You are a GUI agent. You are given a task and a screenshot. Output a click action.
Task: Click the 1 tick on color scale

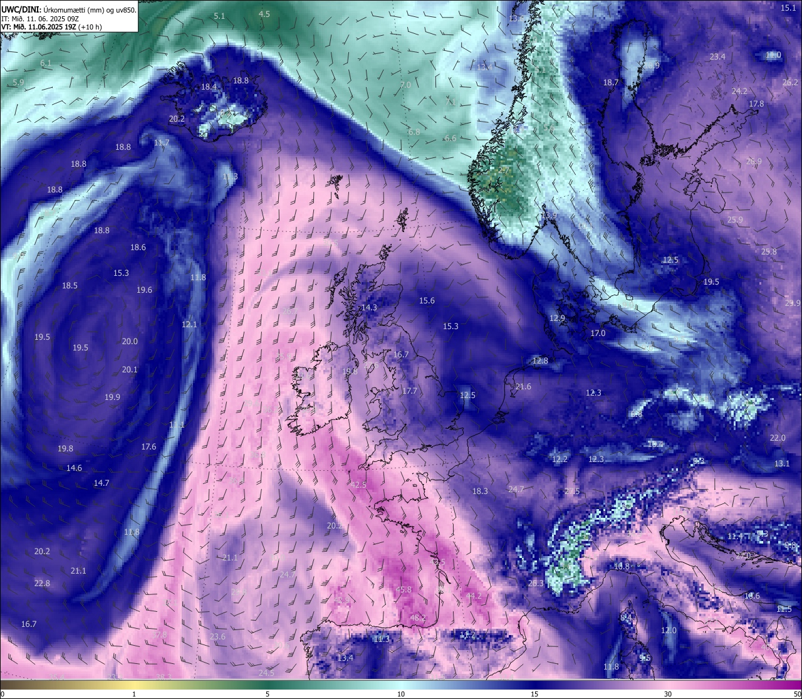134,694
